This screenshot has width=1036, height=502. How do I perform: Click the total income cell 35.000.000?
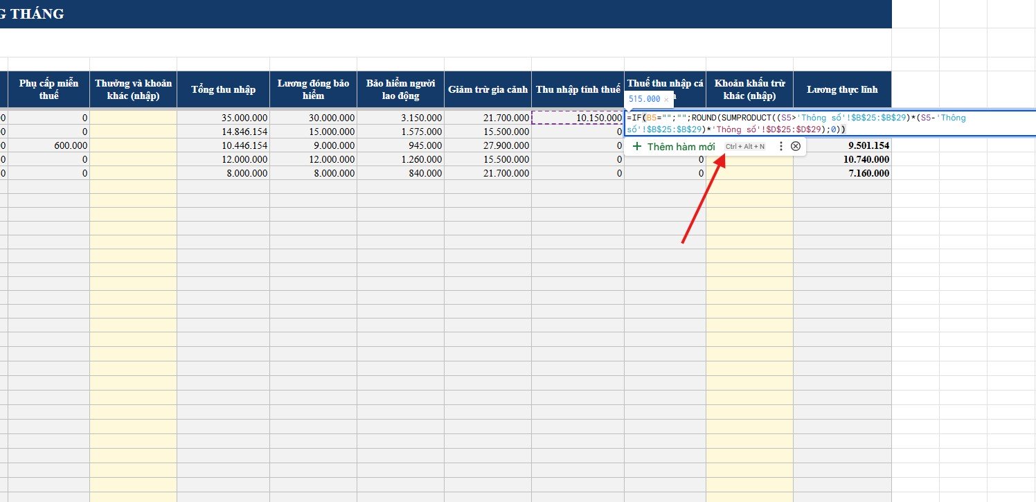click(224, 118)
